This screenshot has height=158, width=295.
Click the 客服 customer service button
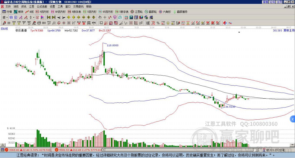pos(265,2)
